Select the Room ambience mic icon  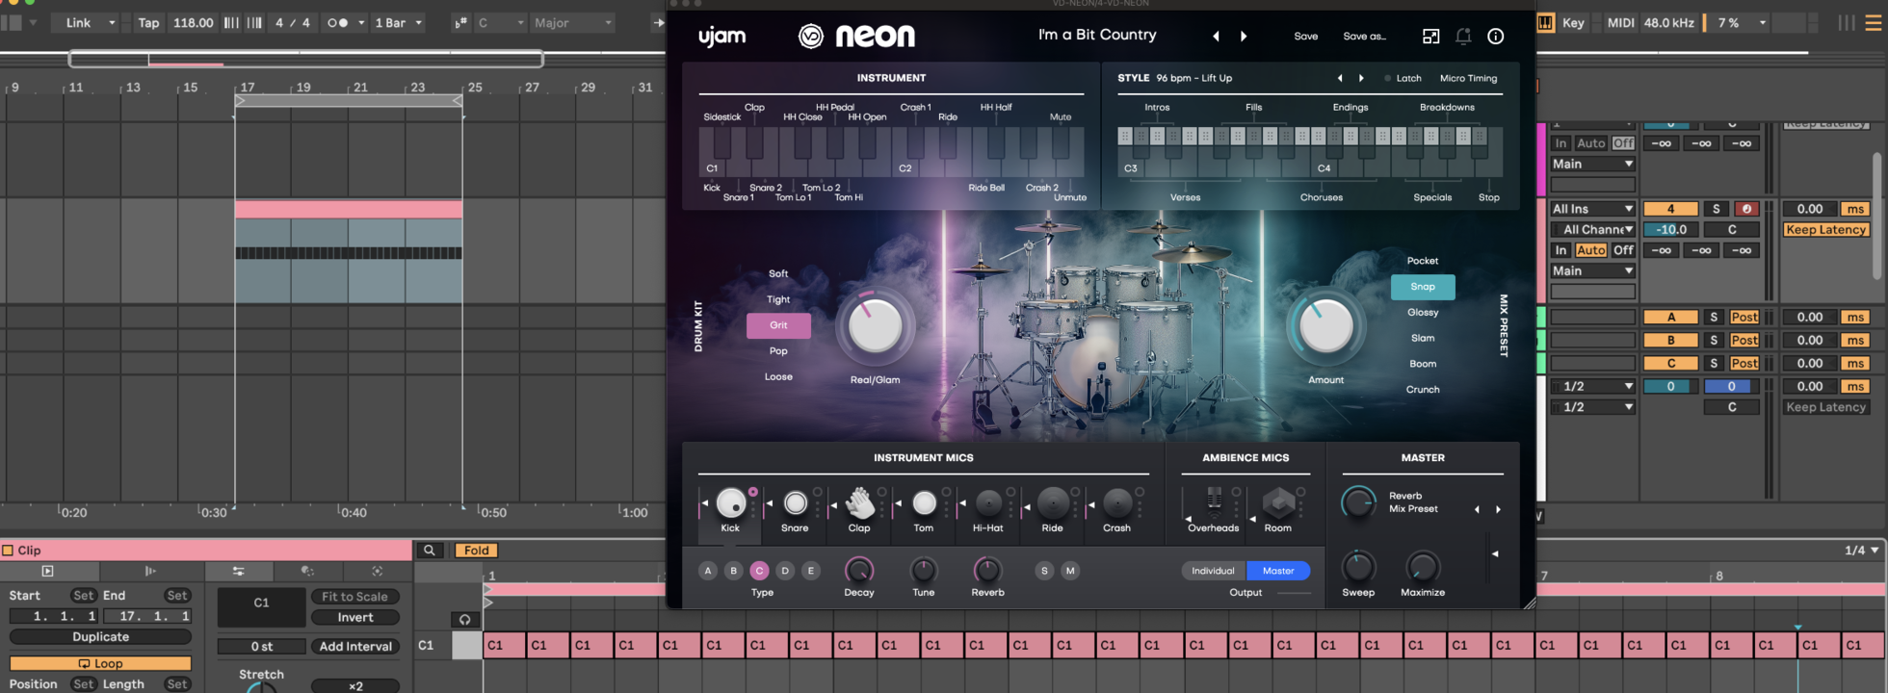tap(1278, 502)
